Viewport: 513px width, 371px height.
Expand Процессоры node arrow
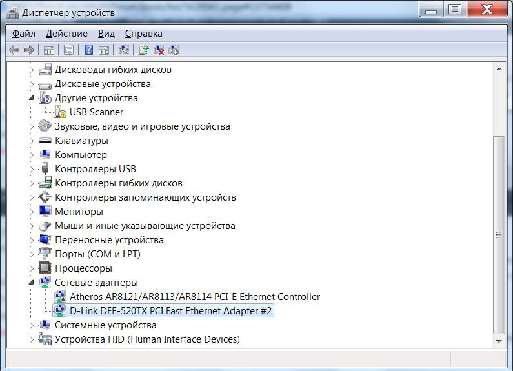(32, 268)
